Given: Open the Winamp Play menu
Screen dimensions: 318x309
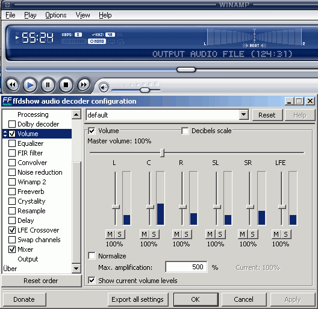Looking at the screenshot, I should click(x=30, y=15).
